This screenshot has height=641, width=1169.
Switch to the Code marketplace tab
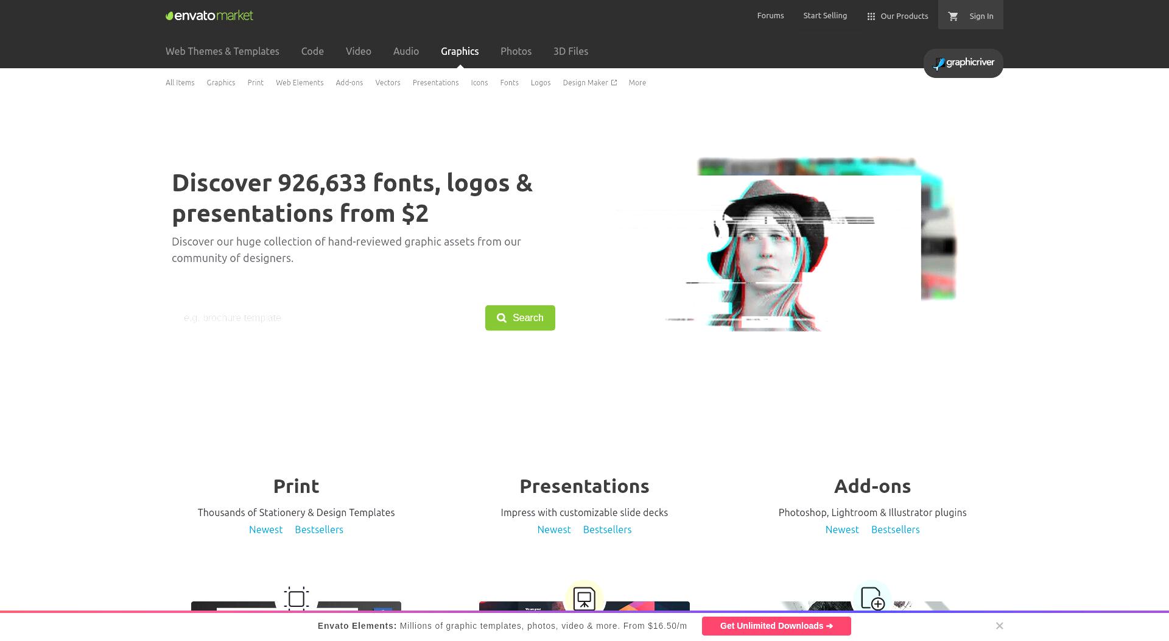click(x=312, y=51)
